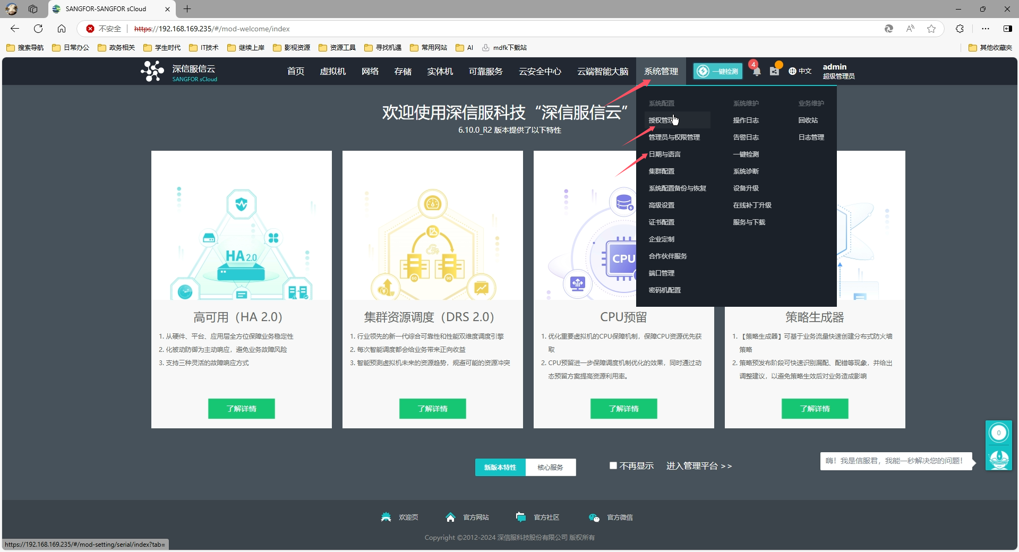This screenshot has width=1019, height=552.
Task: Open 服务与下载 entry
Action: tap(749, 222)
